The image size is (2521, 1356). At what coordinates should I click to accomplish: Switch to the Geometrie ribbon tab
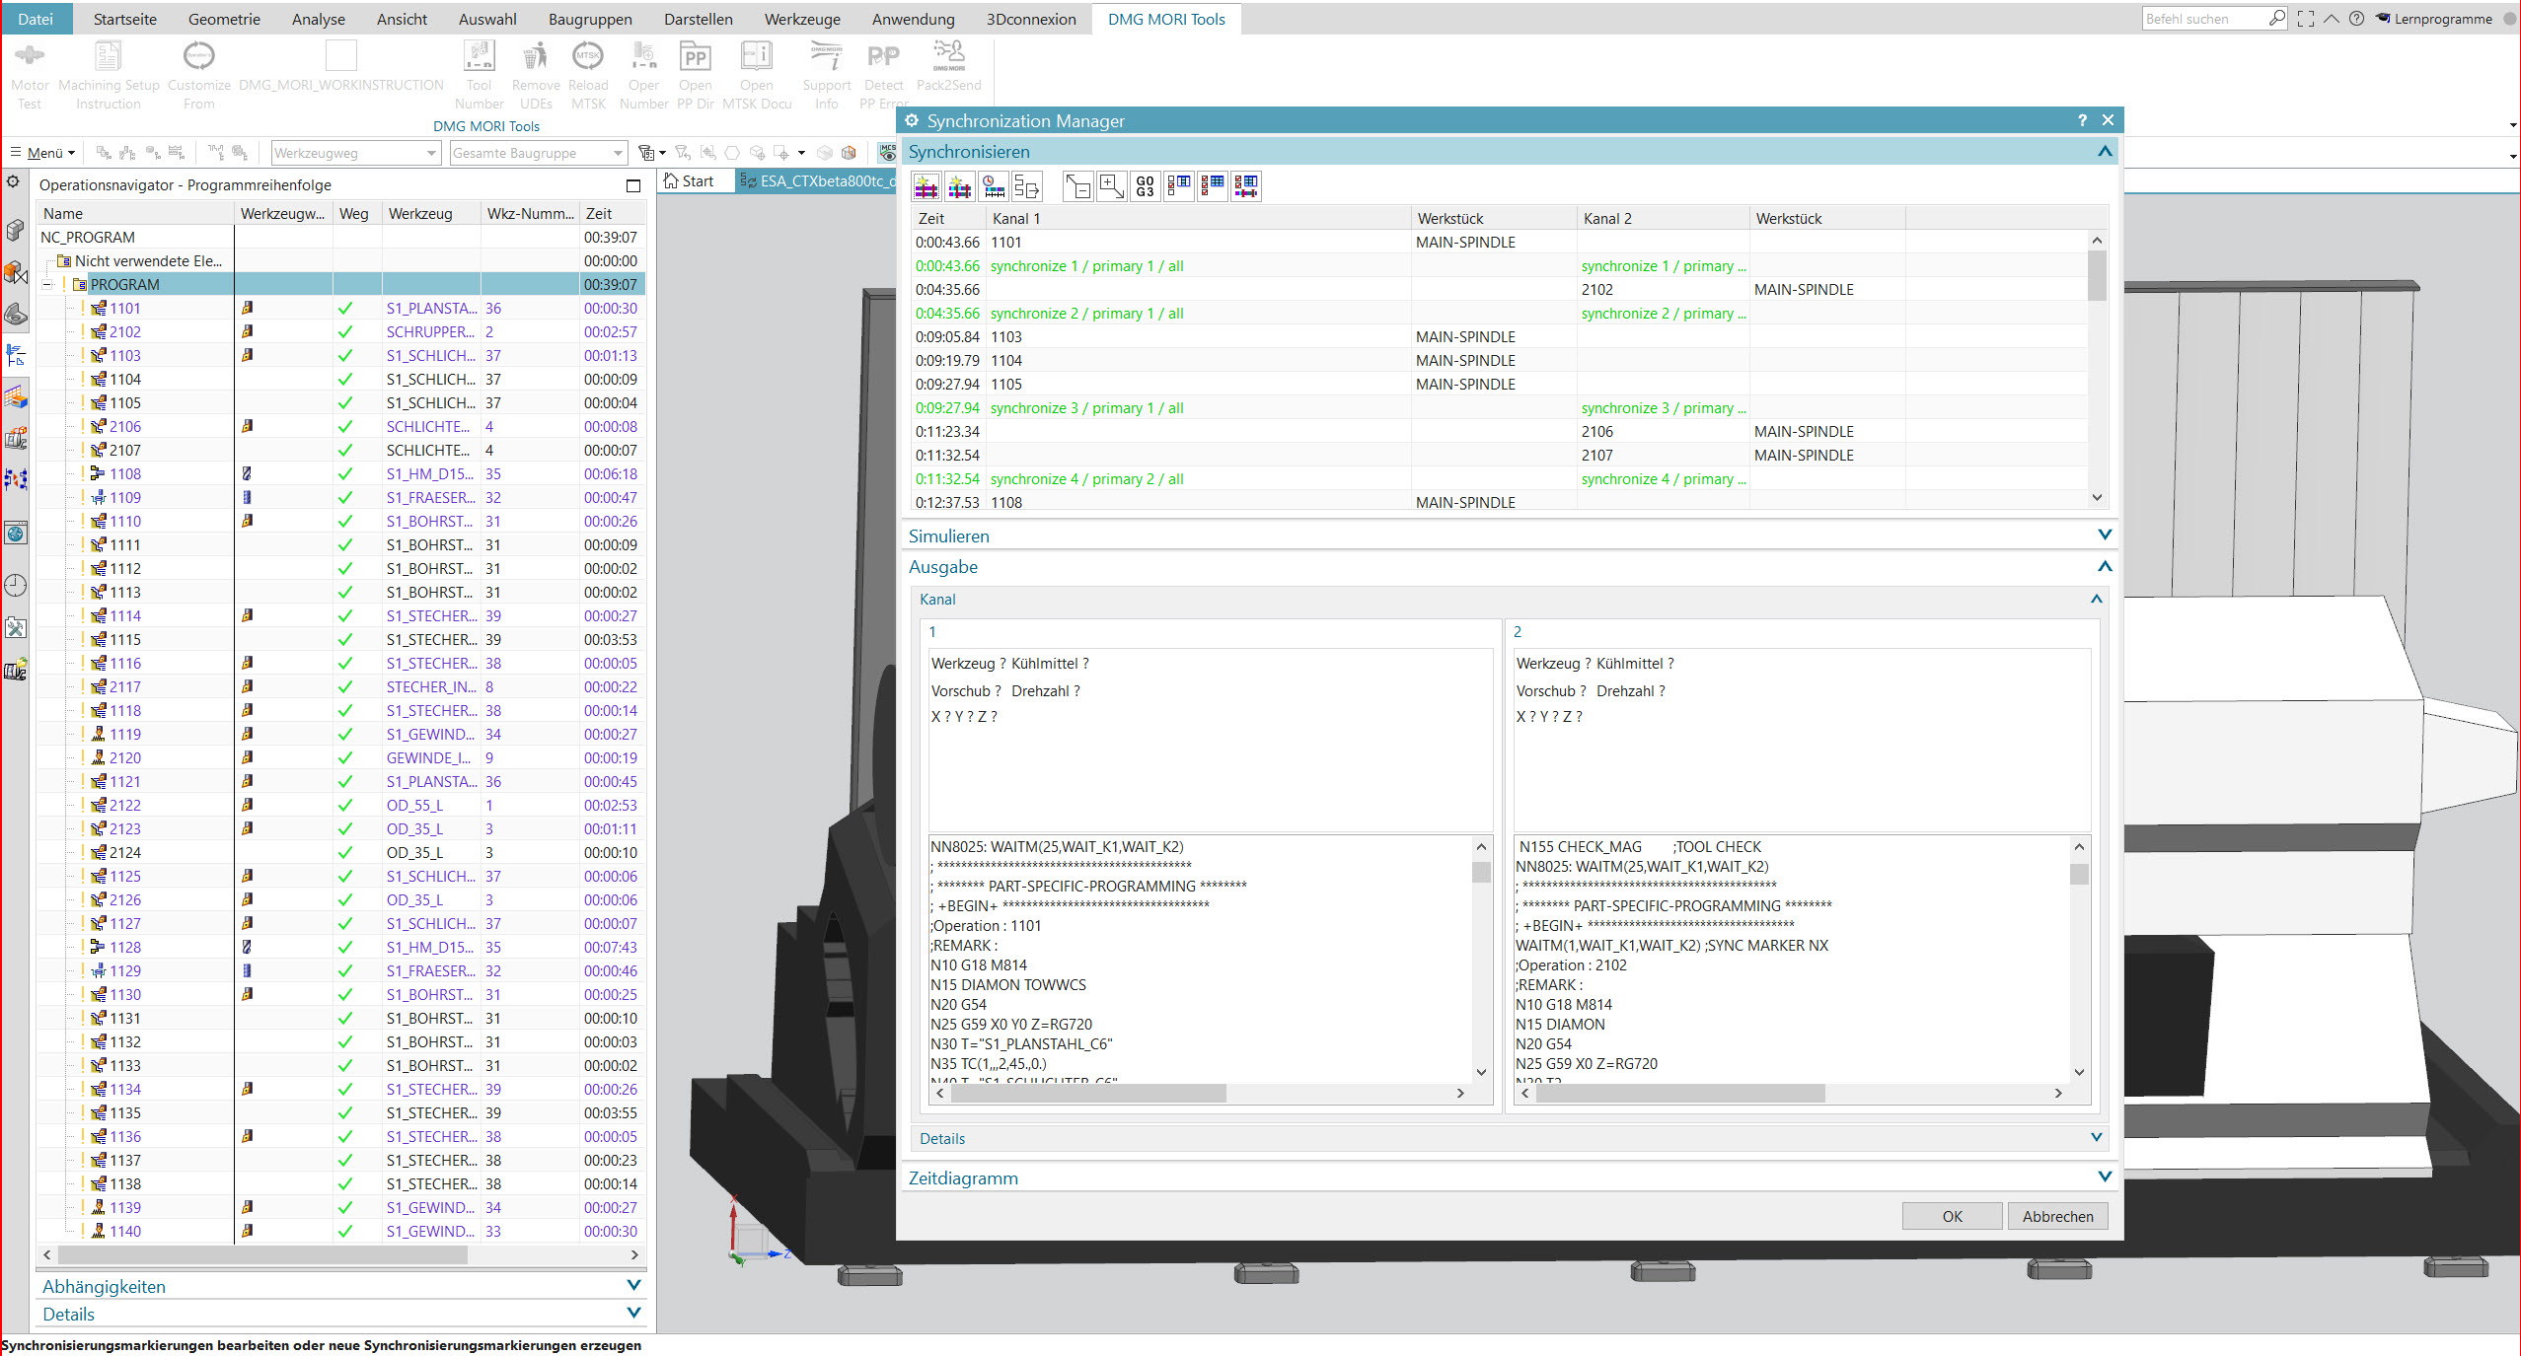pyautogui.click(x=224, y=19)
